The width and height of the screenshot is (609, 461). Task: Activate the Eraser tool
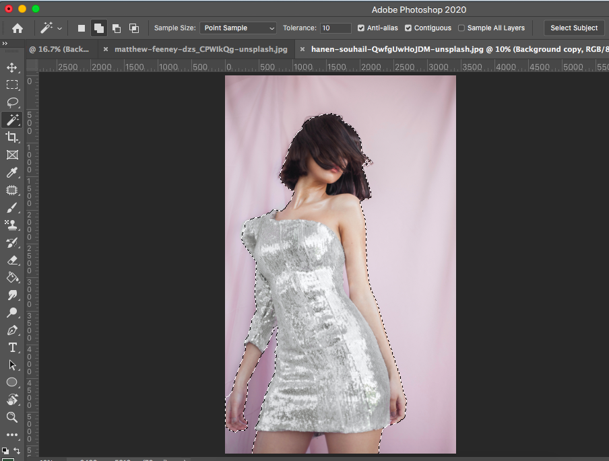pos(12,260)
